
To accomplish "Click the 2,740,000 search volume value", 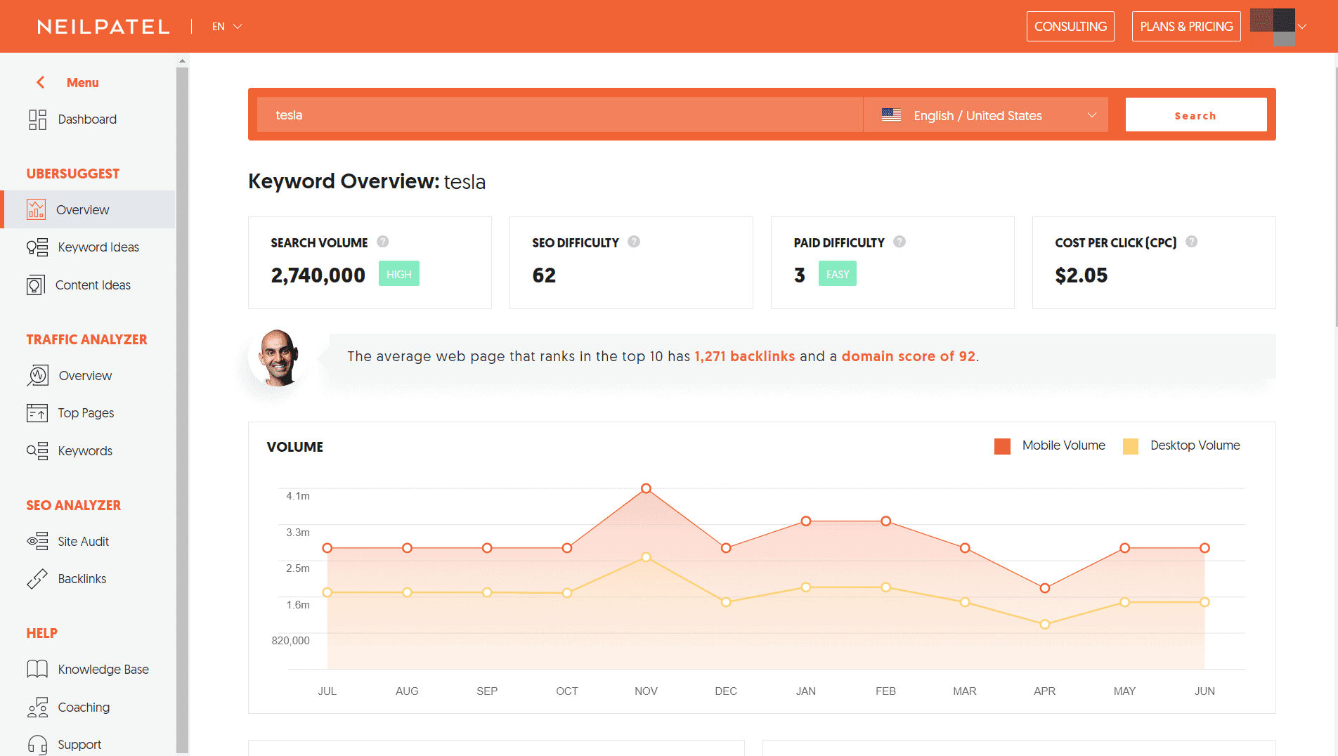I will tap(318, 275).
